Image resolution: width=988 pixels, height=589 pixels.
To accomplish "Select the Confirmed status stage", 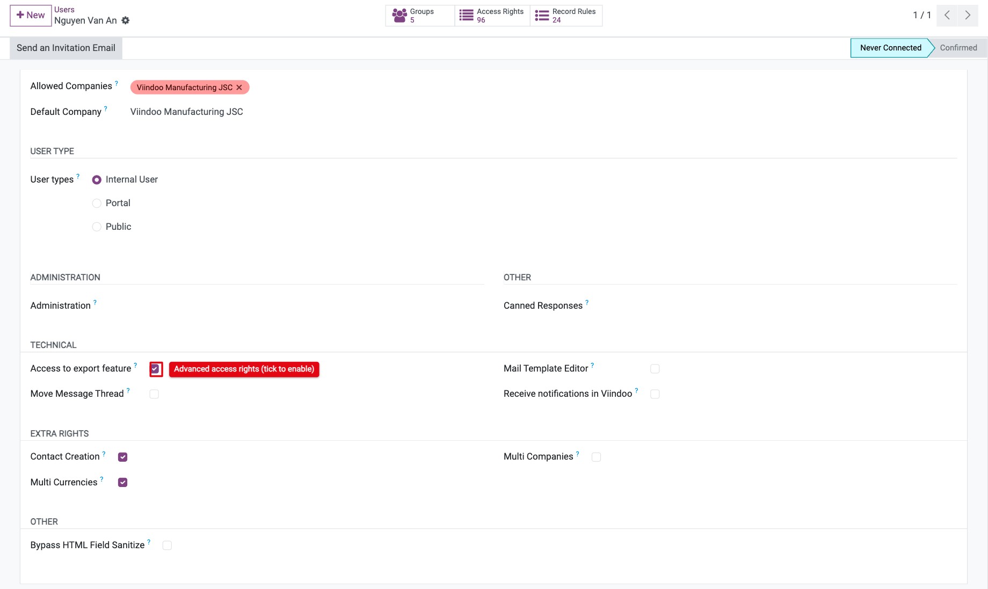I will [958, 48].
